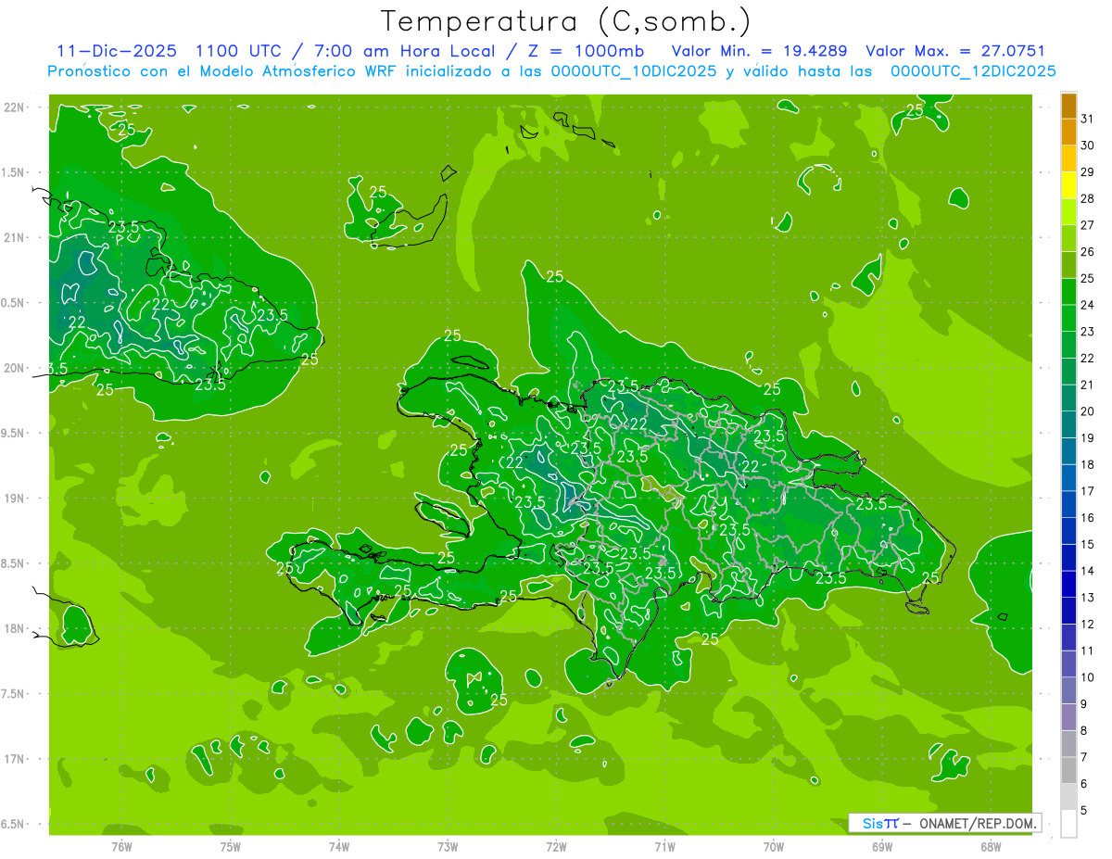Select the Valor Max. = 27.0751 text
The image size is (1112, 859).
pyautogui.click(x=955, y=51)
